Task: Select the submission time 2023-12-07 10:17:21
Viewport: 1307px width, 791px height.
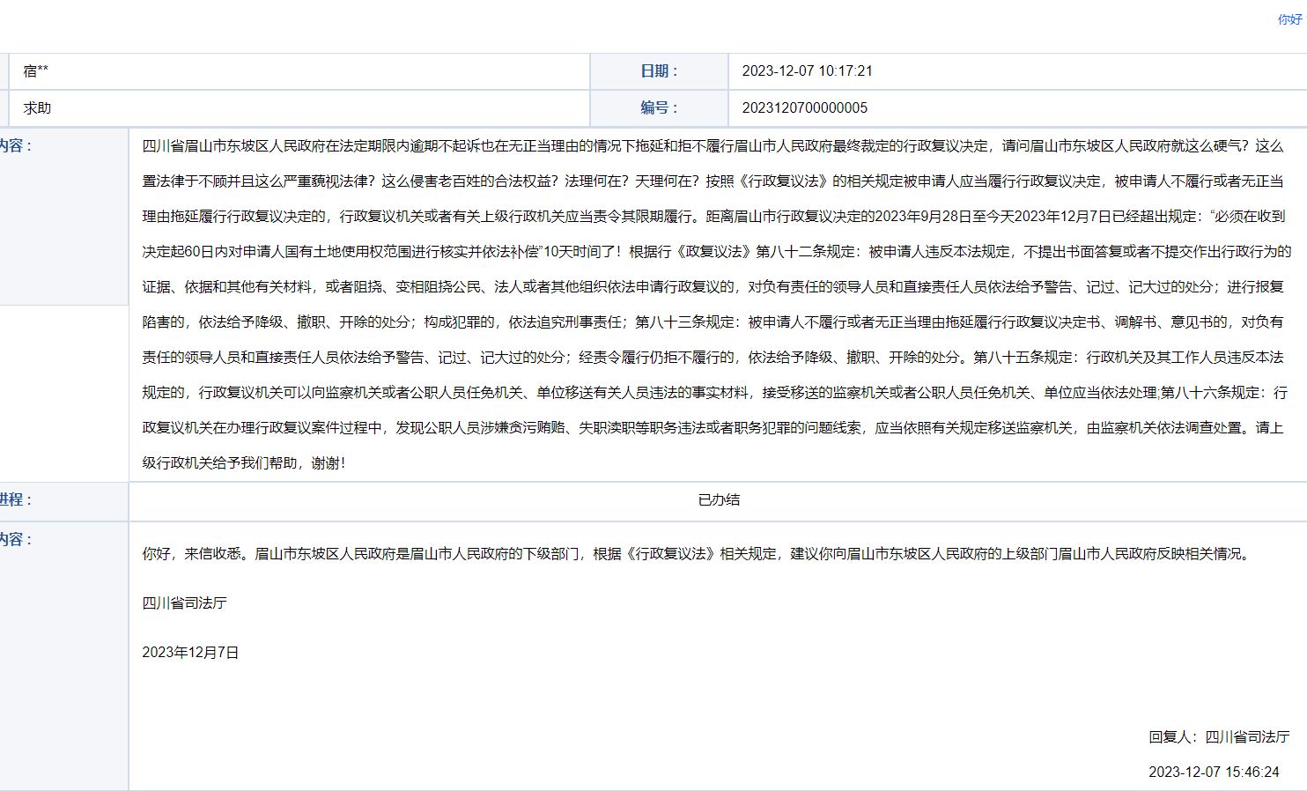Action: point(807,71)
